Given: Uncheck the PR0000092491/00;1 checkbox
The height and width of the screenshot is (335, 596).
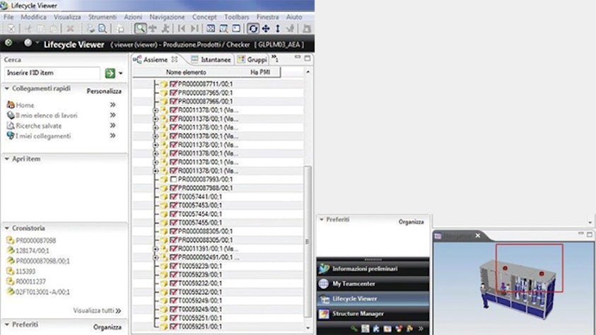Looking at the screenshot, I should tap(174, 257).
